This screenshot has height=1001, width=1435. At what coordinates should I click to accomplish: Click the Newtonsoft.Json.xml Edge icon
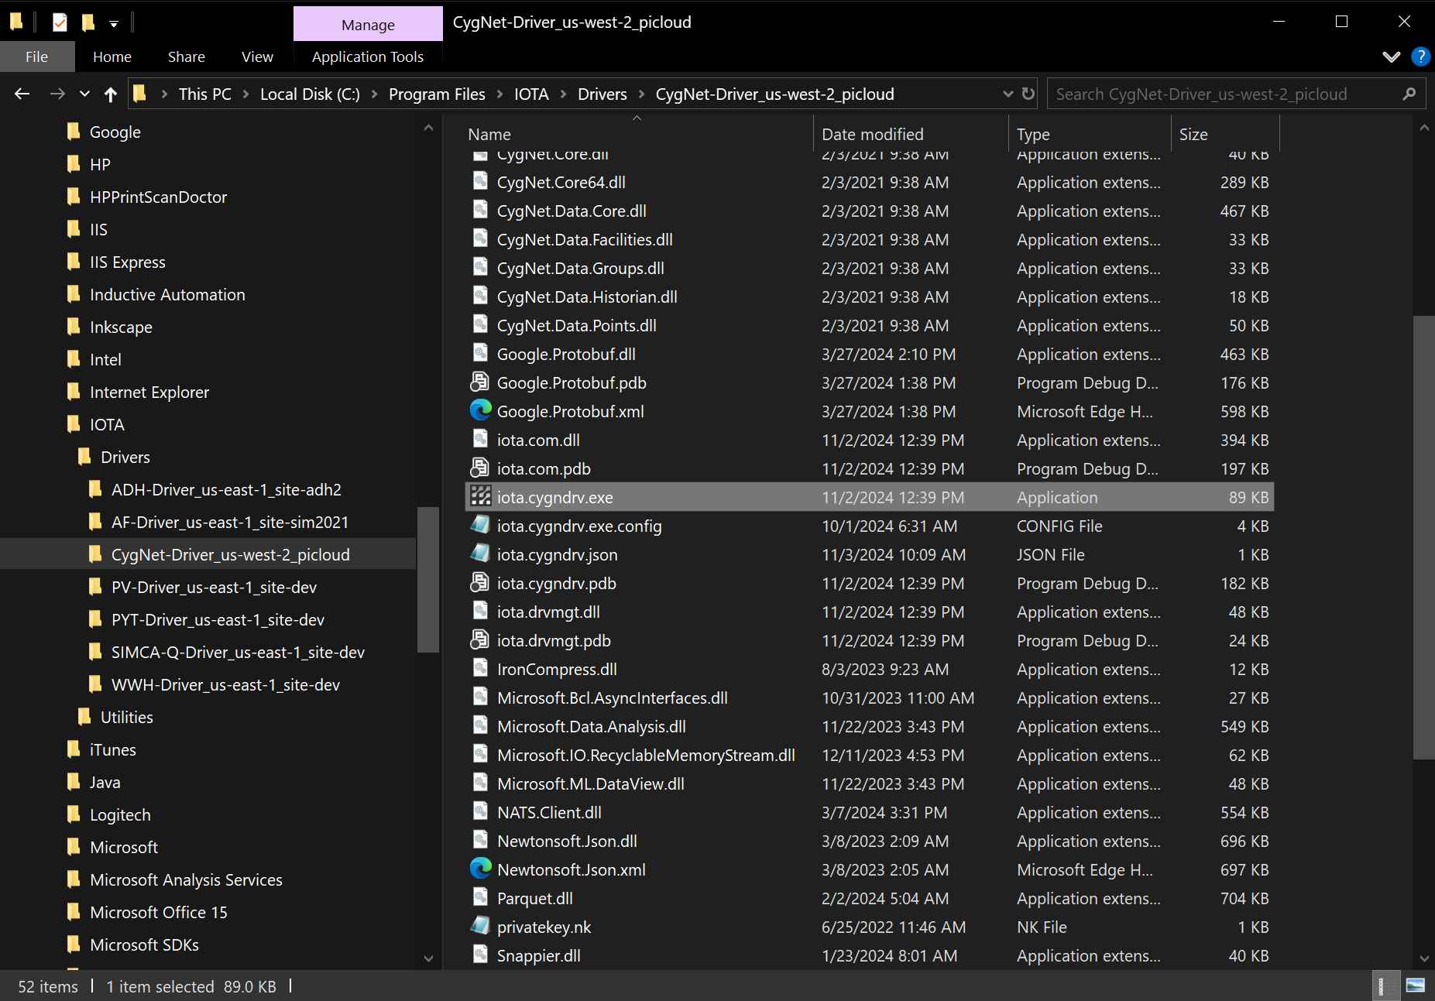tap(481, 869)
